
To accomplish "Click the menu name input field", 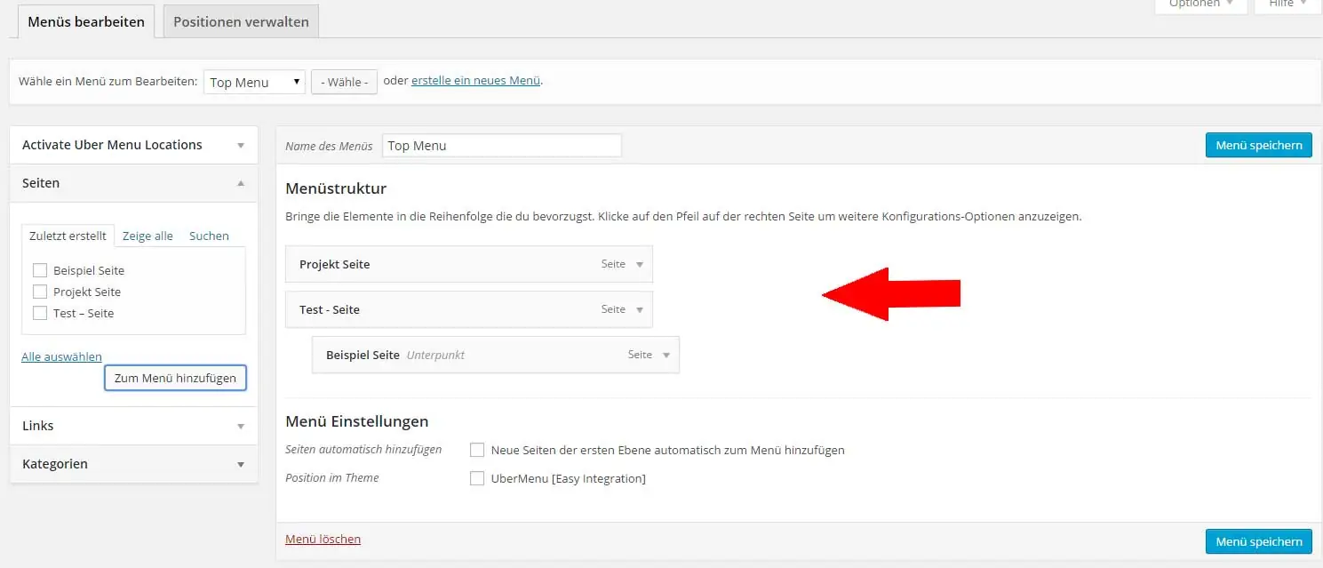I will (501, 145).
